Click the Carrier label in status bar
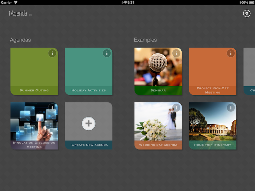This screenshot has width=255, height=191. [6, 2]
